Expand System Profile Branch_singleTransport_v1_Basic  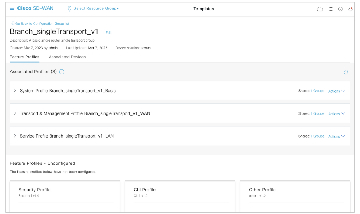point(15,90)
